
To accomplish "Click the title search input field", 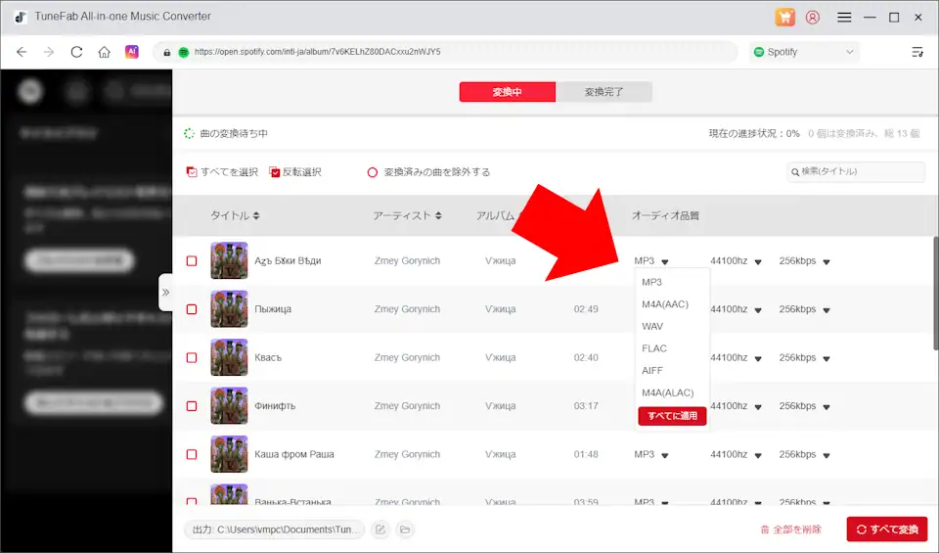I will click(x=859, y=172).
